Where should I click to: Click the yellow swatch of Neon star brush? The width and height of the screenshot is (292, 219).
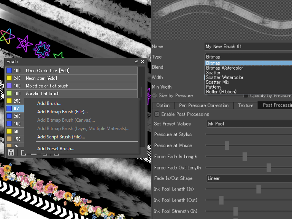tap(9, 78)
